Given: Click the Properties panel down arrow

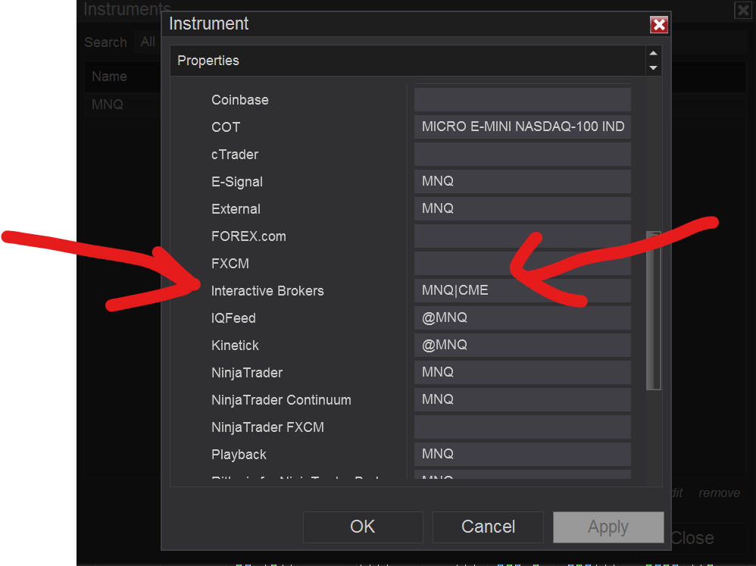Looking at the screenshot, I should 653,68.
